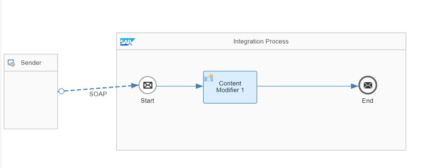Click the Sender participant icon

(11, 63)
